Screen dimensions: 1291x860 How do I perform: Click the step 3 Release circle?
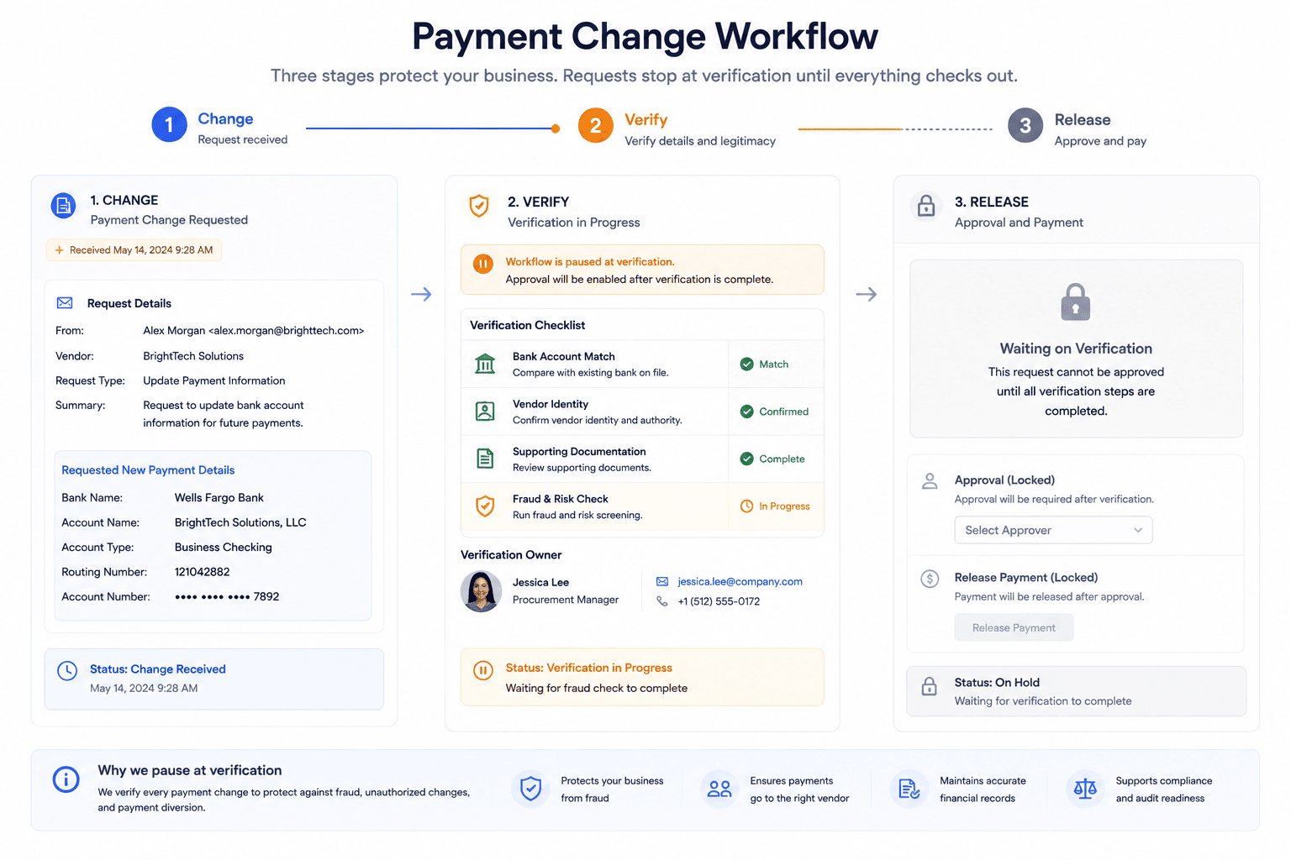[1025, 126]
